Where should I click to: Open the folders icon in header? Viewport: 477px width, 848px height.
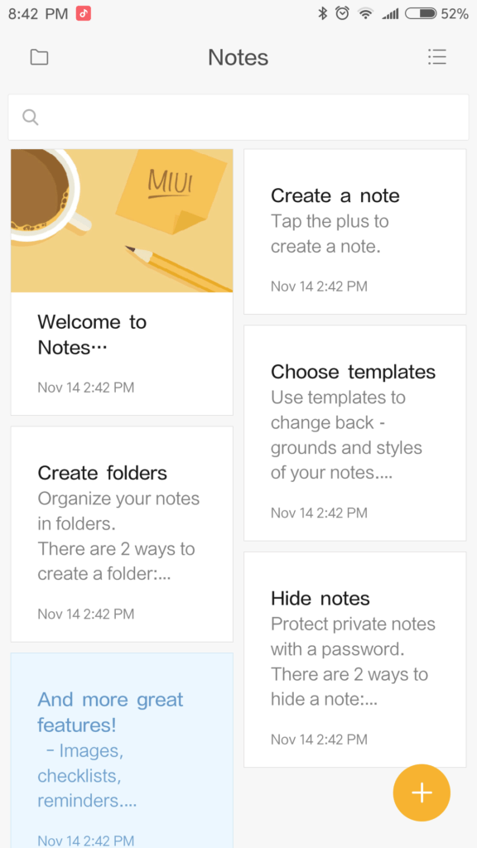coord(39,57)
